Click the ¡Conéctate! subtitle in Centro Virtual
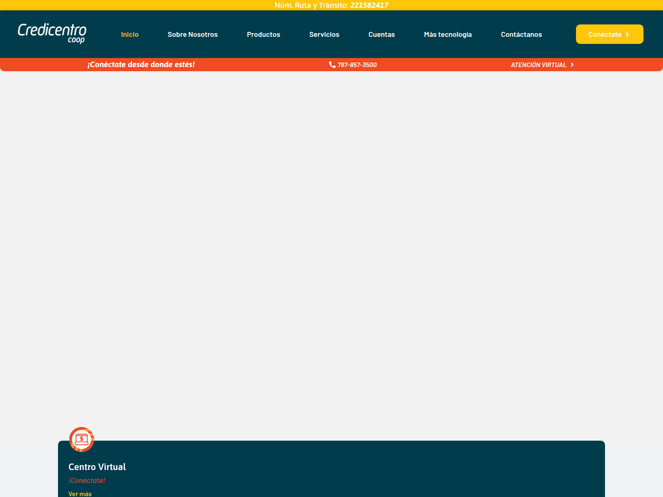Viewport: 663px width, 497px height. (x=87, y=480)
